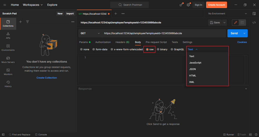The width and height of the screenshot is (259, 137).
Task: Open the GET method dropdown
Action: coord(90,33)
